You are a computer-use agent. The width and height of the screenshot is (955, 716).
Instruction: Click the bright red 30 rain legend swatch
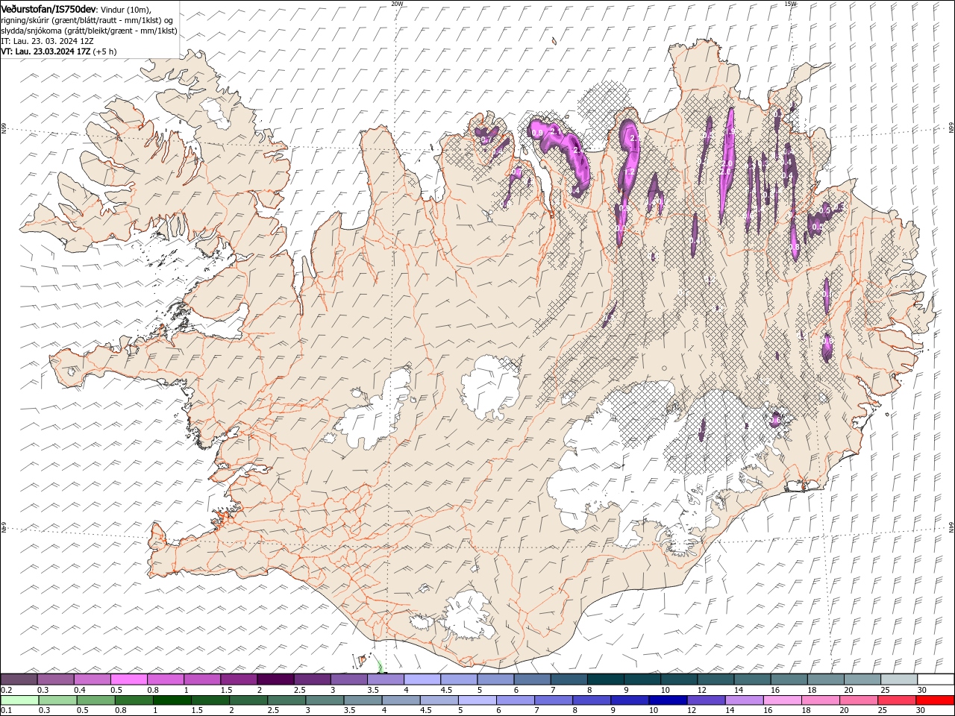pos(936,700)
